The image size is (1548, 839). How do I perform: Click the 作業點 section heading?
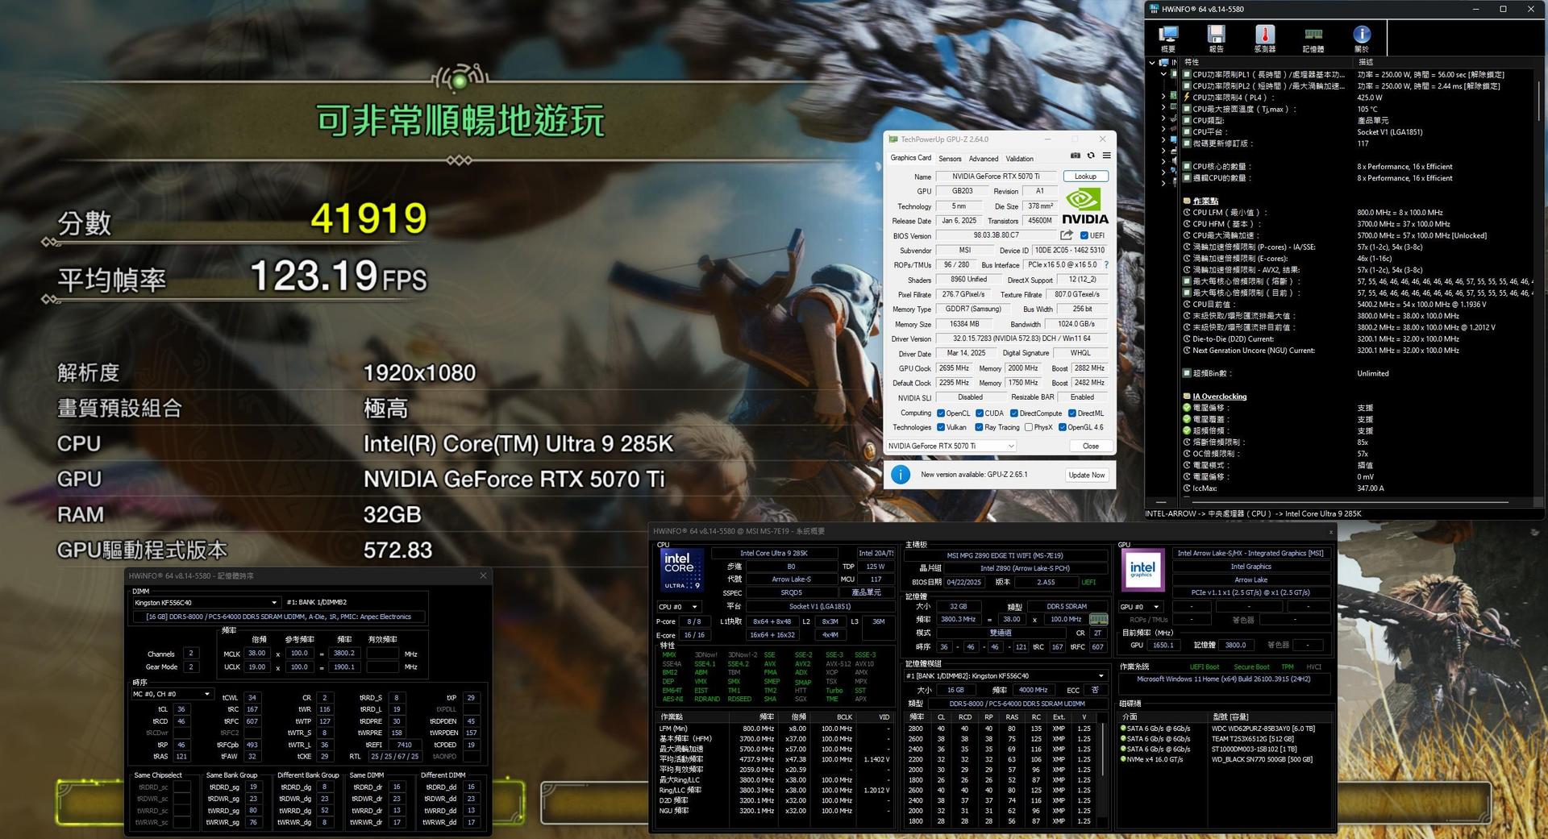1205,201
